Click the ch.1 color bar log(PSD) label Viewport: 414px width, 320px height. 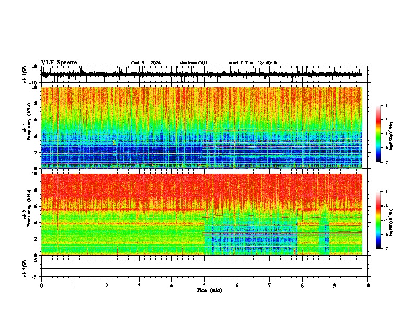click(x=392, y=136)
